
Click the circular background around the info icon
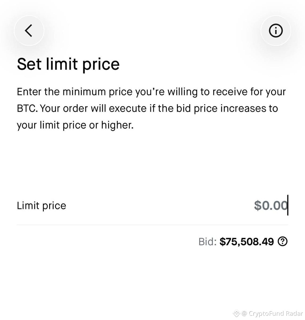point(276,31)
